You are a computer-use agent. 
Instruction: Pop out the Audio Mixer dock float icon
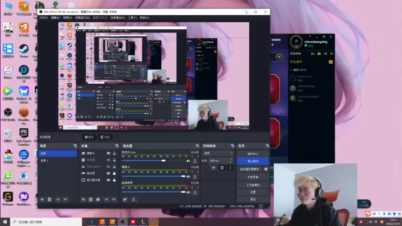click(197, 146)
